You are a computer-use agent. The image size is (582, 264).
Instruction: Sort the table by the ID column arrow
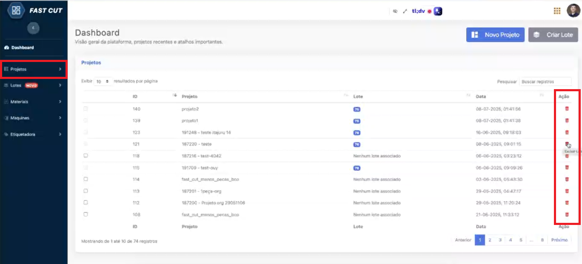(174, 95)
